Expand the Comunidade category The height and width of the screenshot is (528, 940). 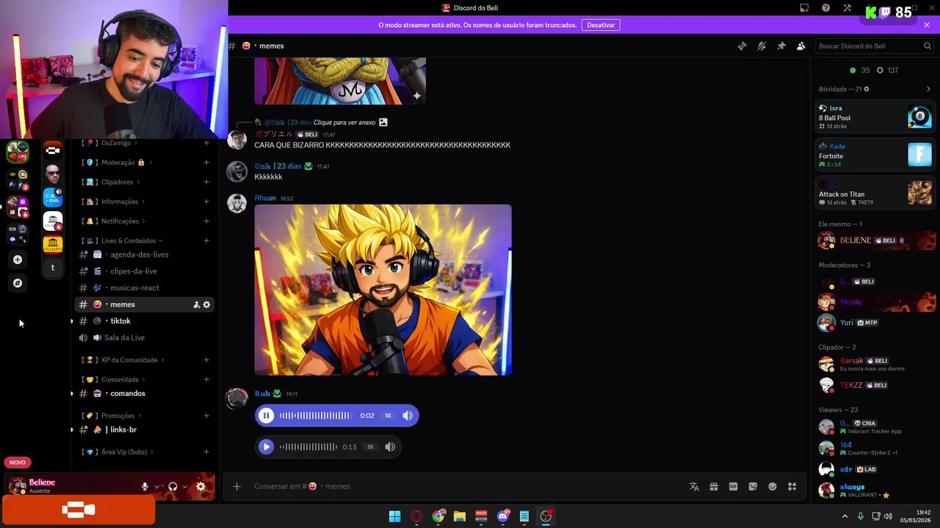coord(120,380)
